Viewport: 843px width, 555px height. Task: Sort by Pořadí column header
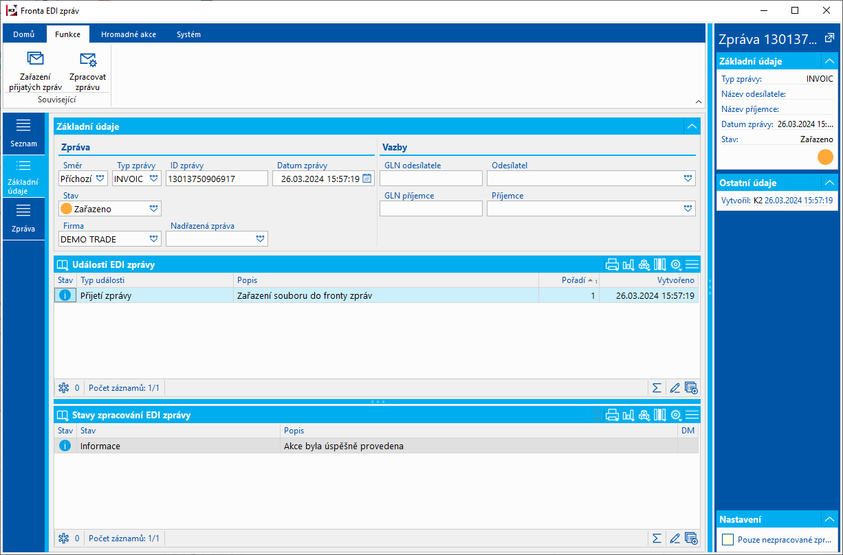[569, 280]
